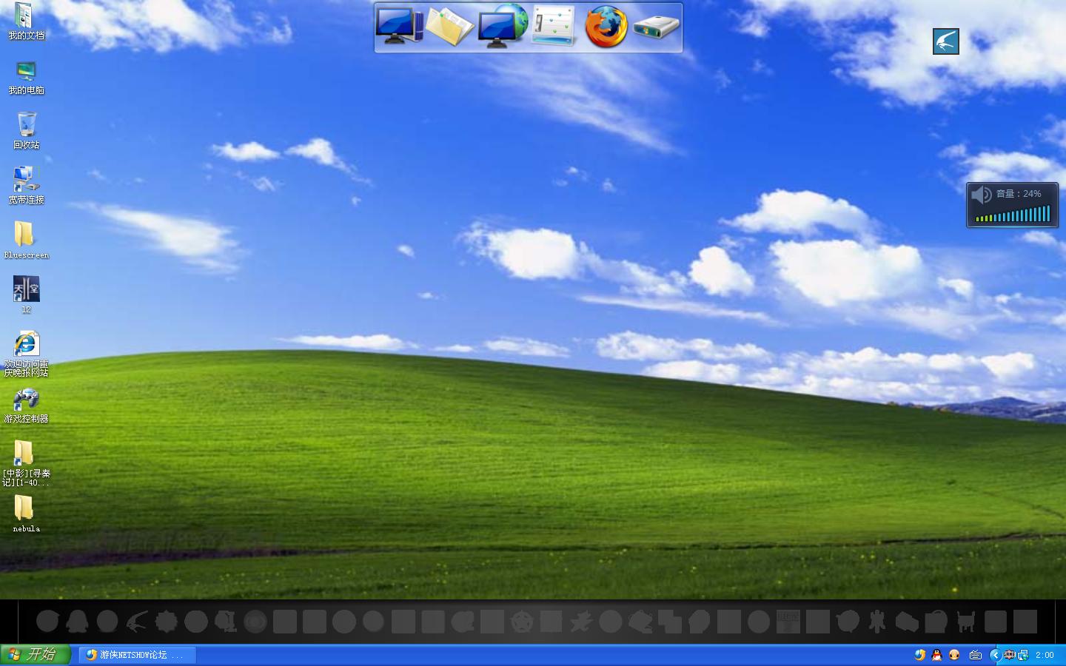Open 欢迎访问重庆晚报网站 IE shortcut
Image resolution: width=1066 pixels, height=666 pixels.
[x=26, y=354]
